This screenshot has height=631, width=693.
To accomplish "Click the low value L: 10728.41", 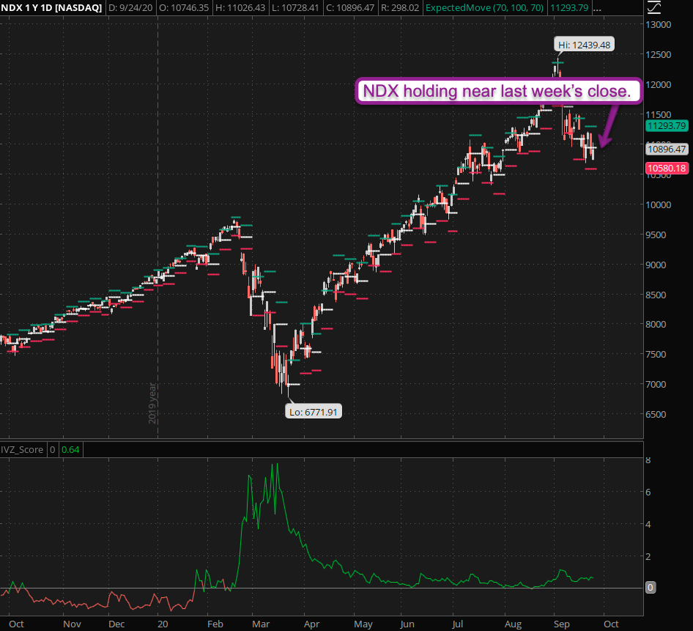I will click(295, 8).
